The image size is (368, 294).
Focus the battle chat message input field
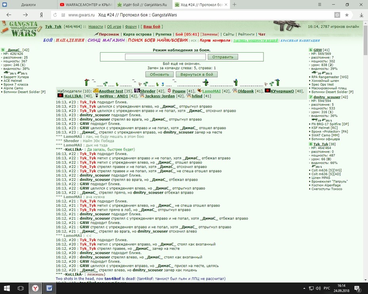click(x=165, y=57)
